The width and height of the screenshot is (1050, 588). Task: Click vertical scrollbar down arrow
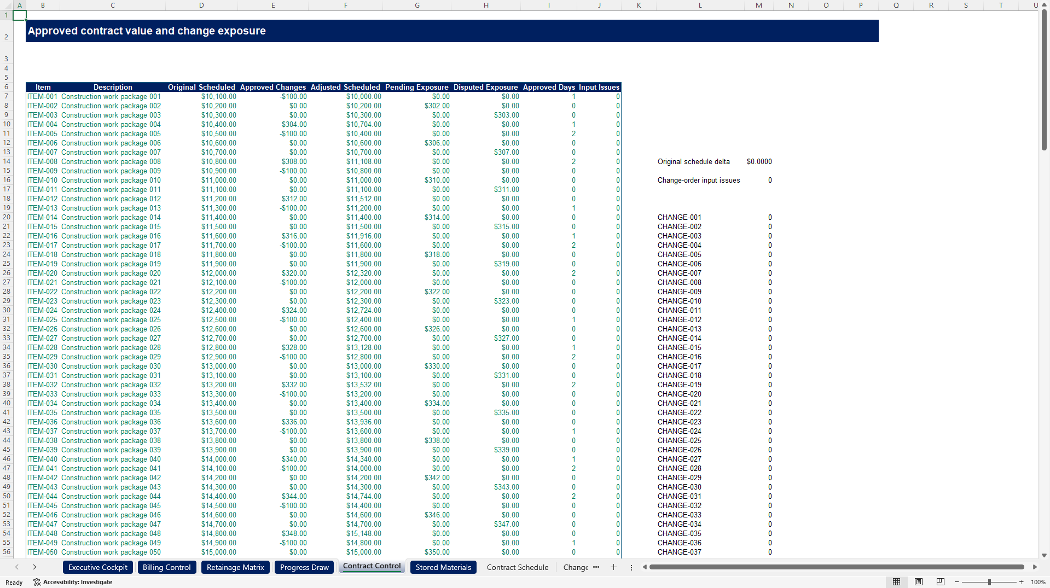(1044, 555)
